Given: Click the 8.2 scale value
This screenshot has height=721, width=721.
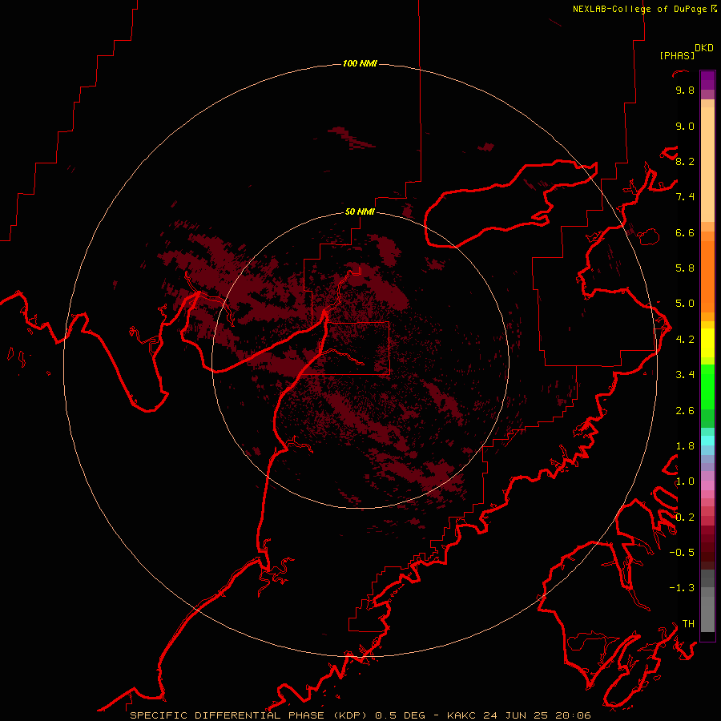Looking at the screenshot, I should [685, 161].
